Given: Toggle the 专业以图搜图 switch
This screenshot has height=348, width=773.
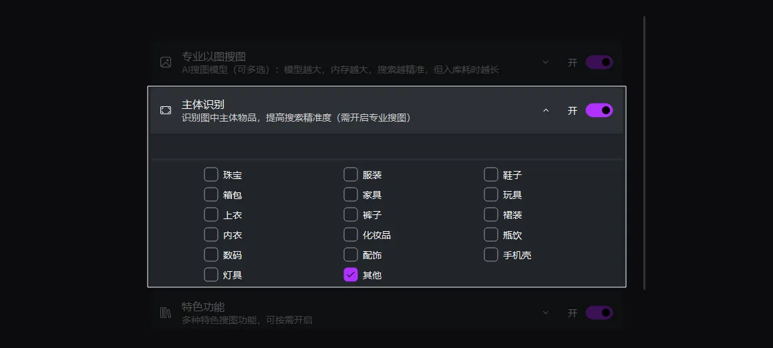Looking at the screenshot, I should [599, 62].
